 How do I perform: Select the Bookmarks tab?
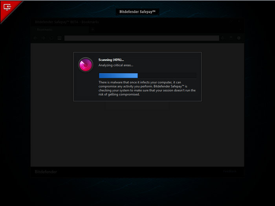coord(60,29)
